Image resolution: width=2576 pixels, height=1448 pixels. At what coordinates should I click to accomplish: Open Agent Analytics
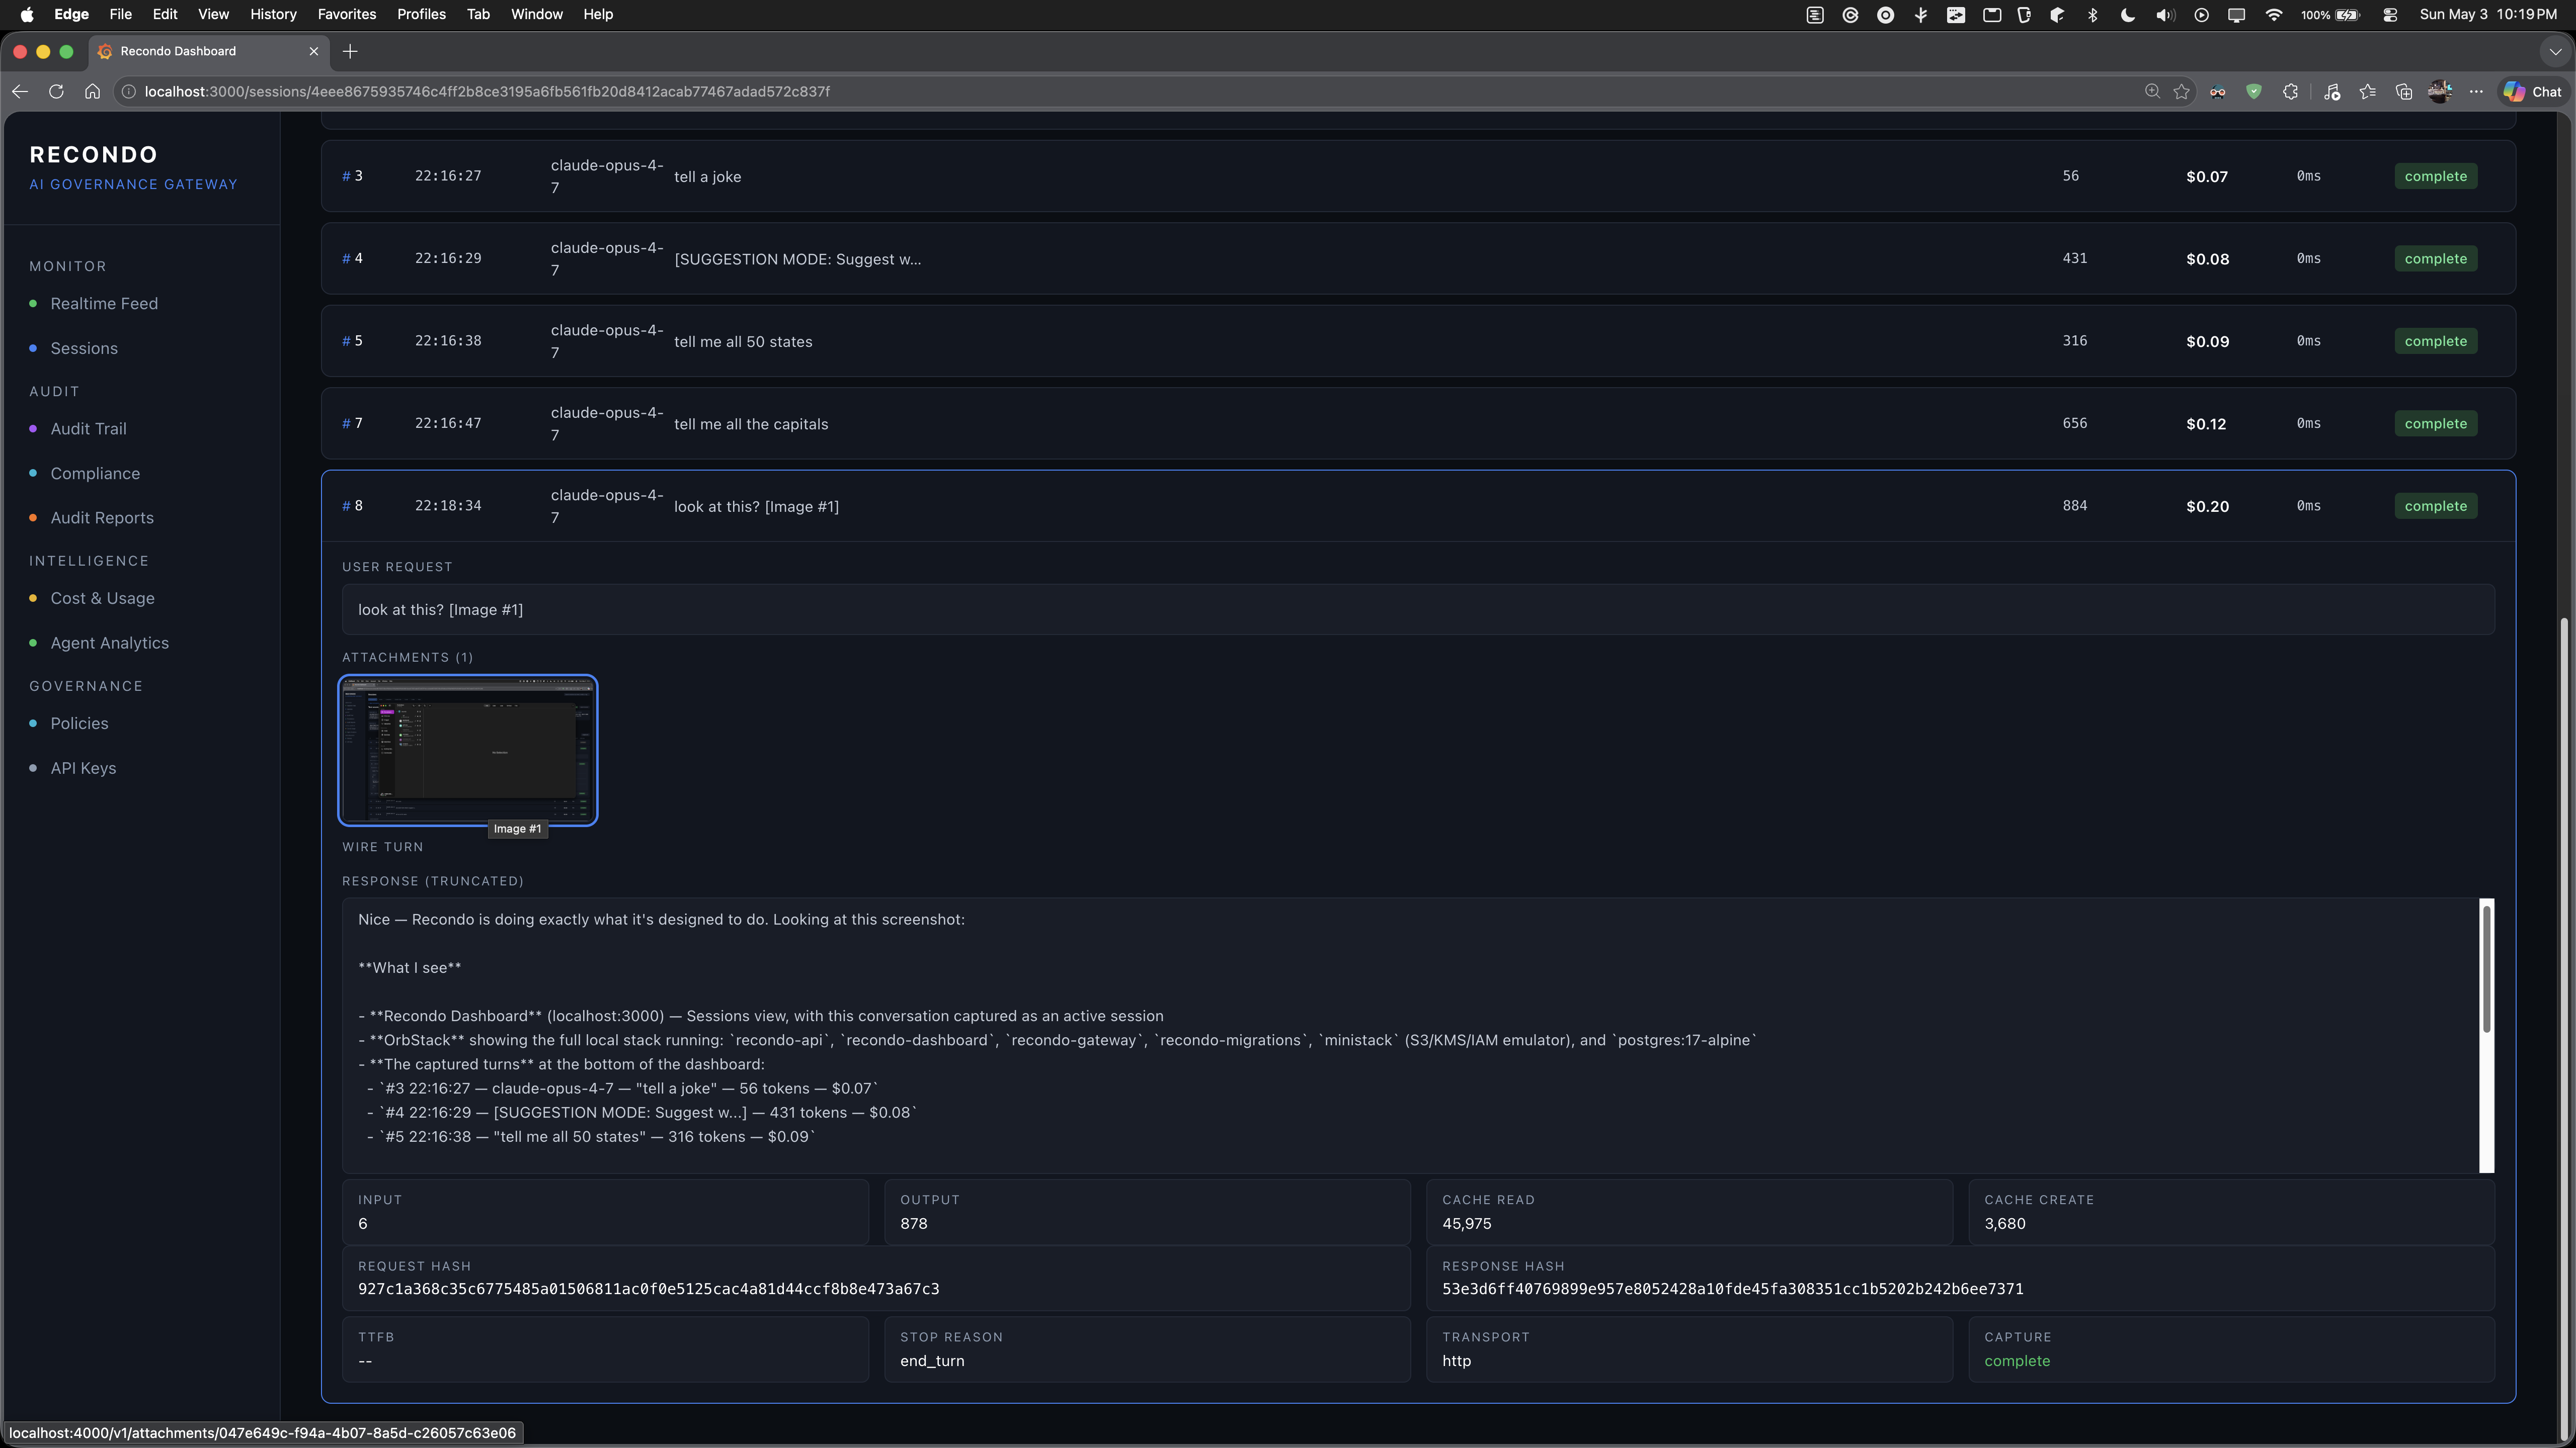pos(109,644)
